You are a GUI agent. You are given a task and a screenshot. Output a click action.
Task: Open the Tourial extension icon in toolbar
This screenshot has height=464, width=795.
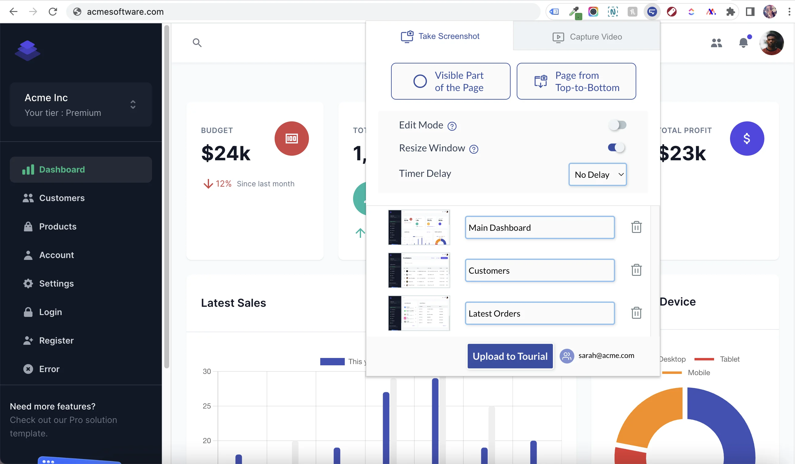click(652, 12)
